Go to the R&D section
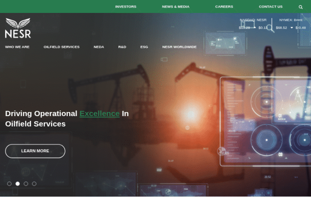The height and width of the screenshot is (207, 311). click(122, 47)
